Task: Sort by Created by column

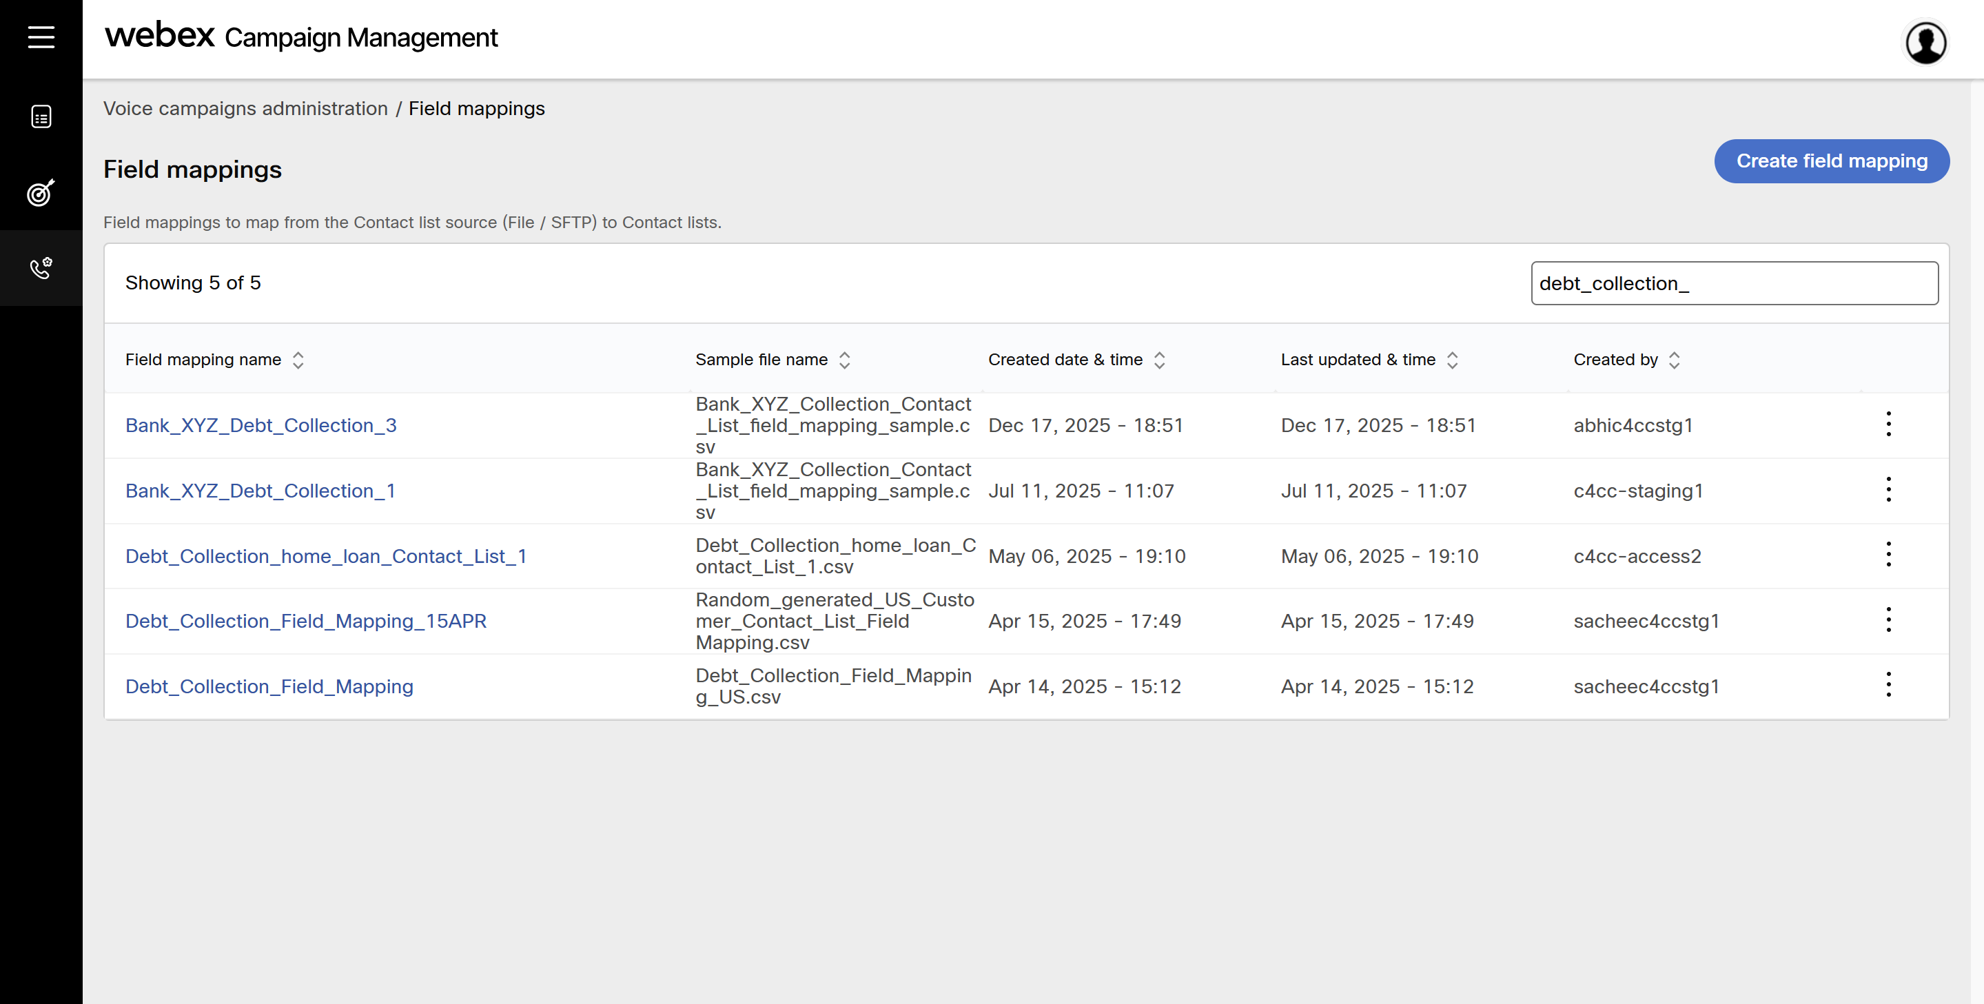Action: point(1674,360)
